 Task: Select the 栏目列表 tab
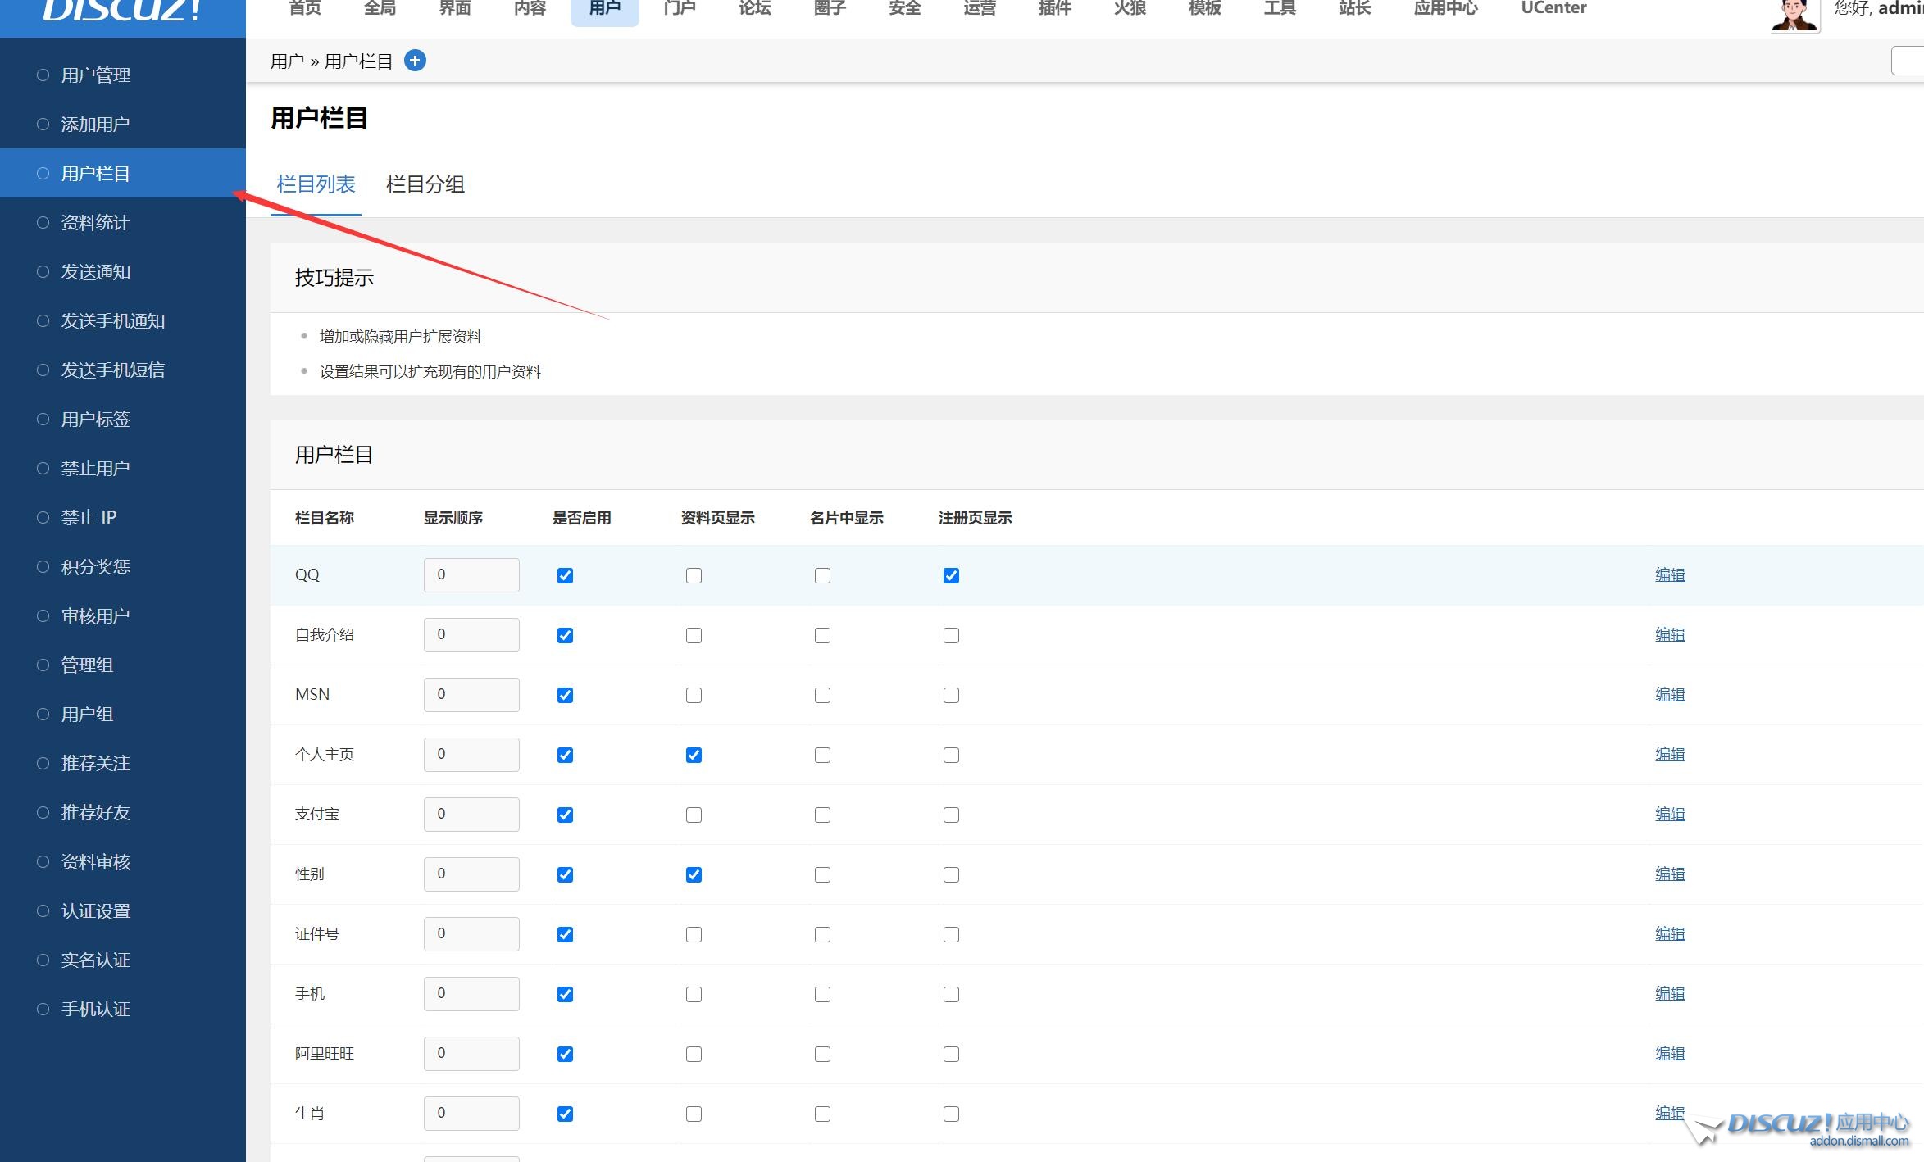(x=316, y=184)
